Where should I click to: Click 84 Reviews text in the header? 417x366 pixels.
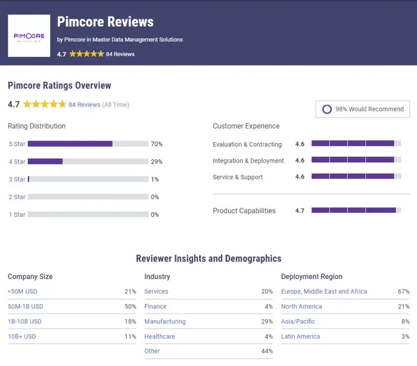[120, 54]
